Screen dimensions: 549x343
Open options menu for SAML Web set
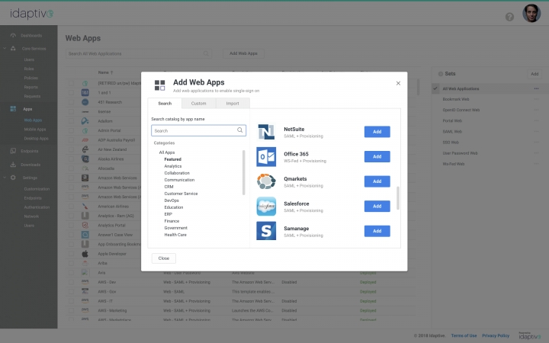[x=536, y=132]
